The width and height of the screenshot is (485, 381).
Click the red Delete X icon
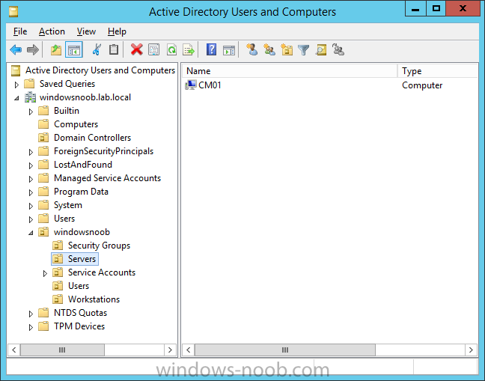(x=136, y=49)
